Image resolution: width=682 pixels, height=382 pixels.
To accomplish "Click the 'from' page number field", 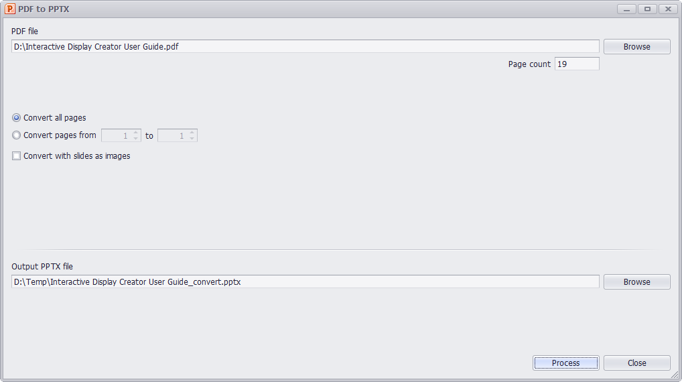I will pyautogui.click(x=117, y=136).
